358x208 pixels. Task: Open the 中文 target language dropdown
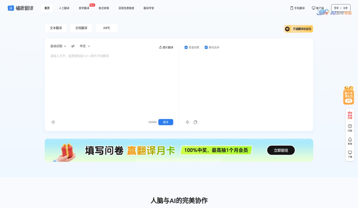click(x=84, y=46)
